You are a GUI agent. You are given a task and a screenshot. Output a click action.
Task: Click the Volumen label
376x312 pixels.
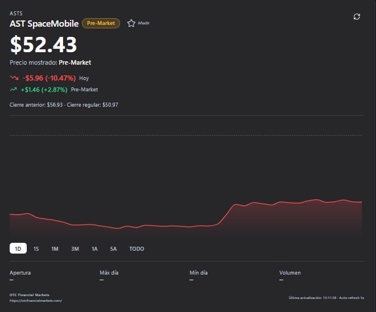tap(290, 272)
